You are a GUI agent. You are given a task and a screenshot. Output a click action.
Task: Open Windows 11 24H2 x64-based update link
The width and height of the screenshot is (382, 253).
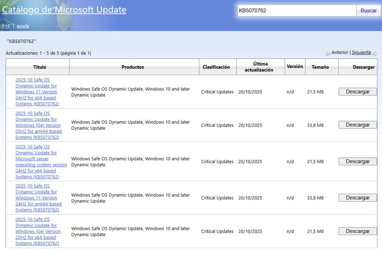(x=37, y=92)
